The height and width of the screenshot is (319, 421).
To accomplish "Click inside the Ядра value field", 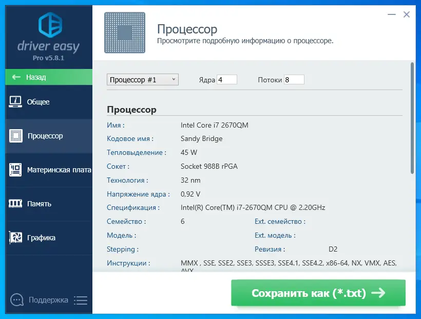I will (226, 79).
